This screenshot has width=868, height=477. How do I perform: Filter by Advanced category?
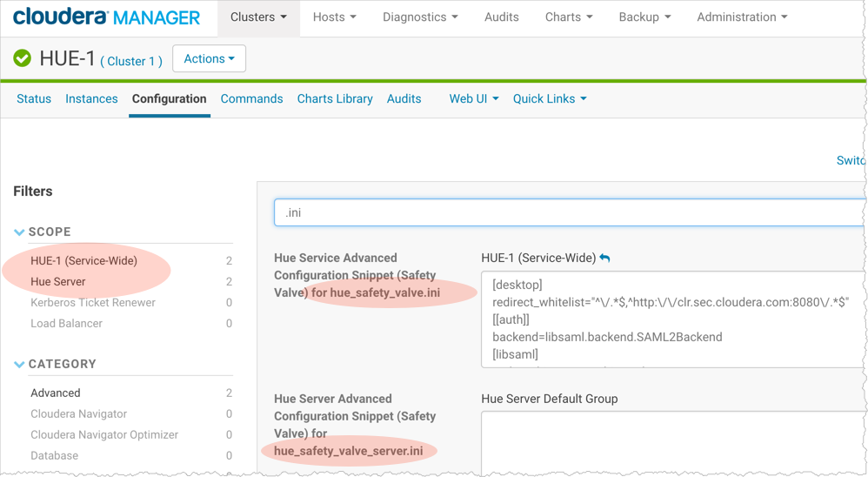coord(56,393)
